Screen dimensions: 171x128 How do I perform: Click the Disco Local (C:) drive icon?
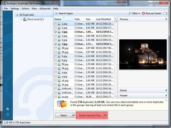[25, 19]
